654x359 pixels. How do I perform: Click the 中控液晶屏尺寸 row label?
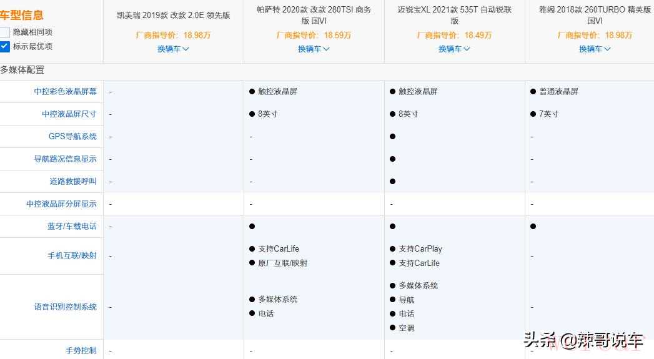click(69, 114)
